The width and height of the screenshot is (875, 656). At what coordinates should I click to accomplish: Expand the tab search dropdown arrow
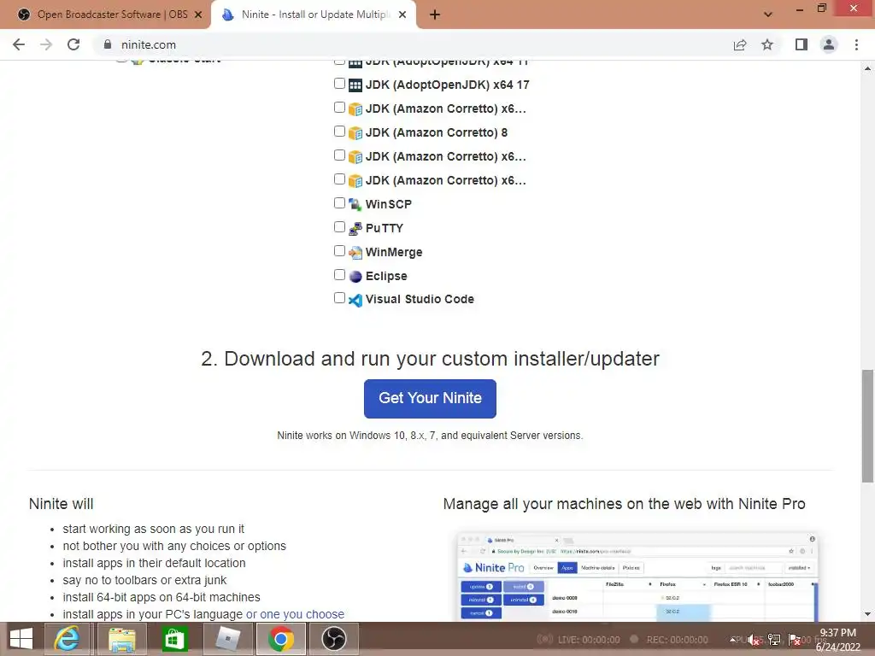coord(768,15)
